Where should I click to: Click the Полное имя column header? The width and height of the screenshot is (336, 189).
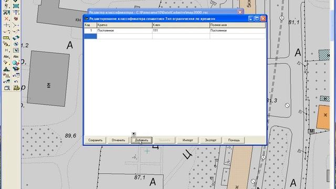coord(237,25)
